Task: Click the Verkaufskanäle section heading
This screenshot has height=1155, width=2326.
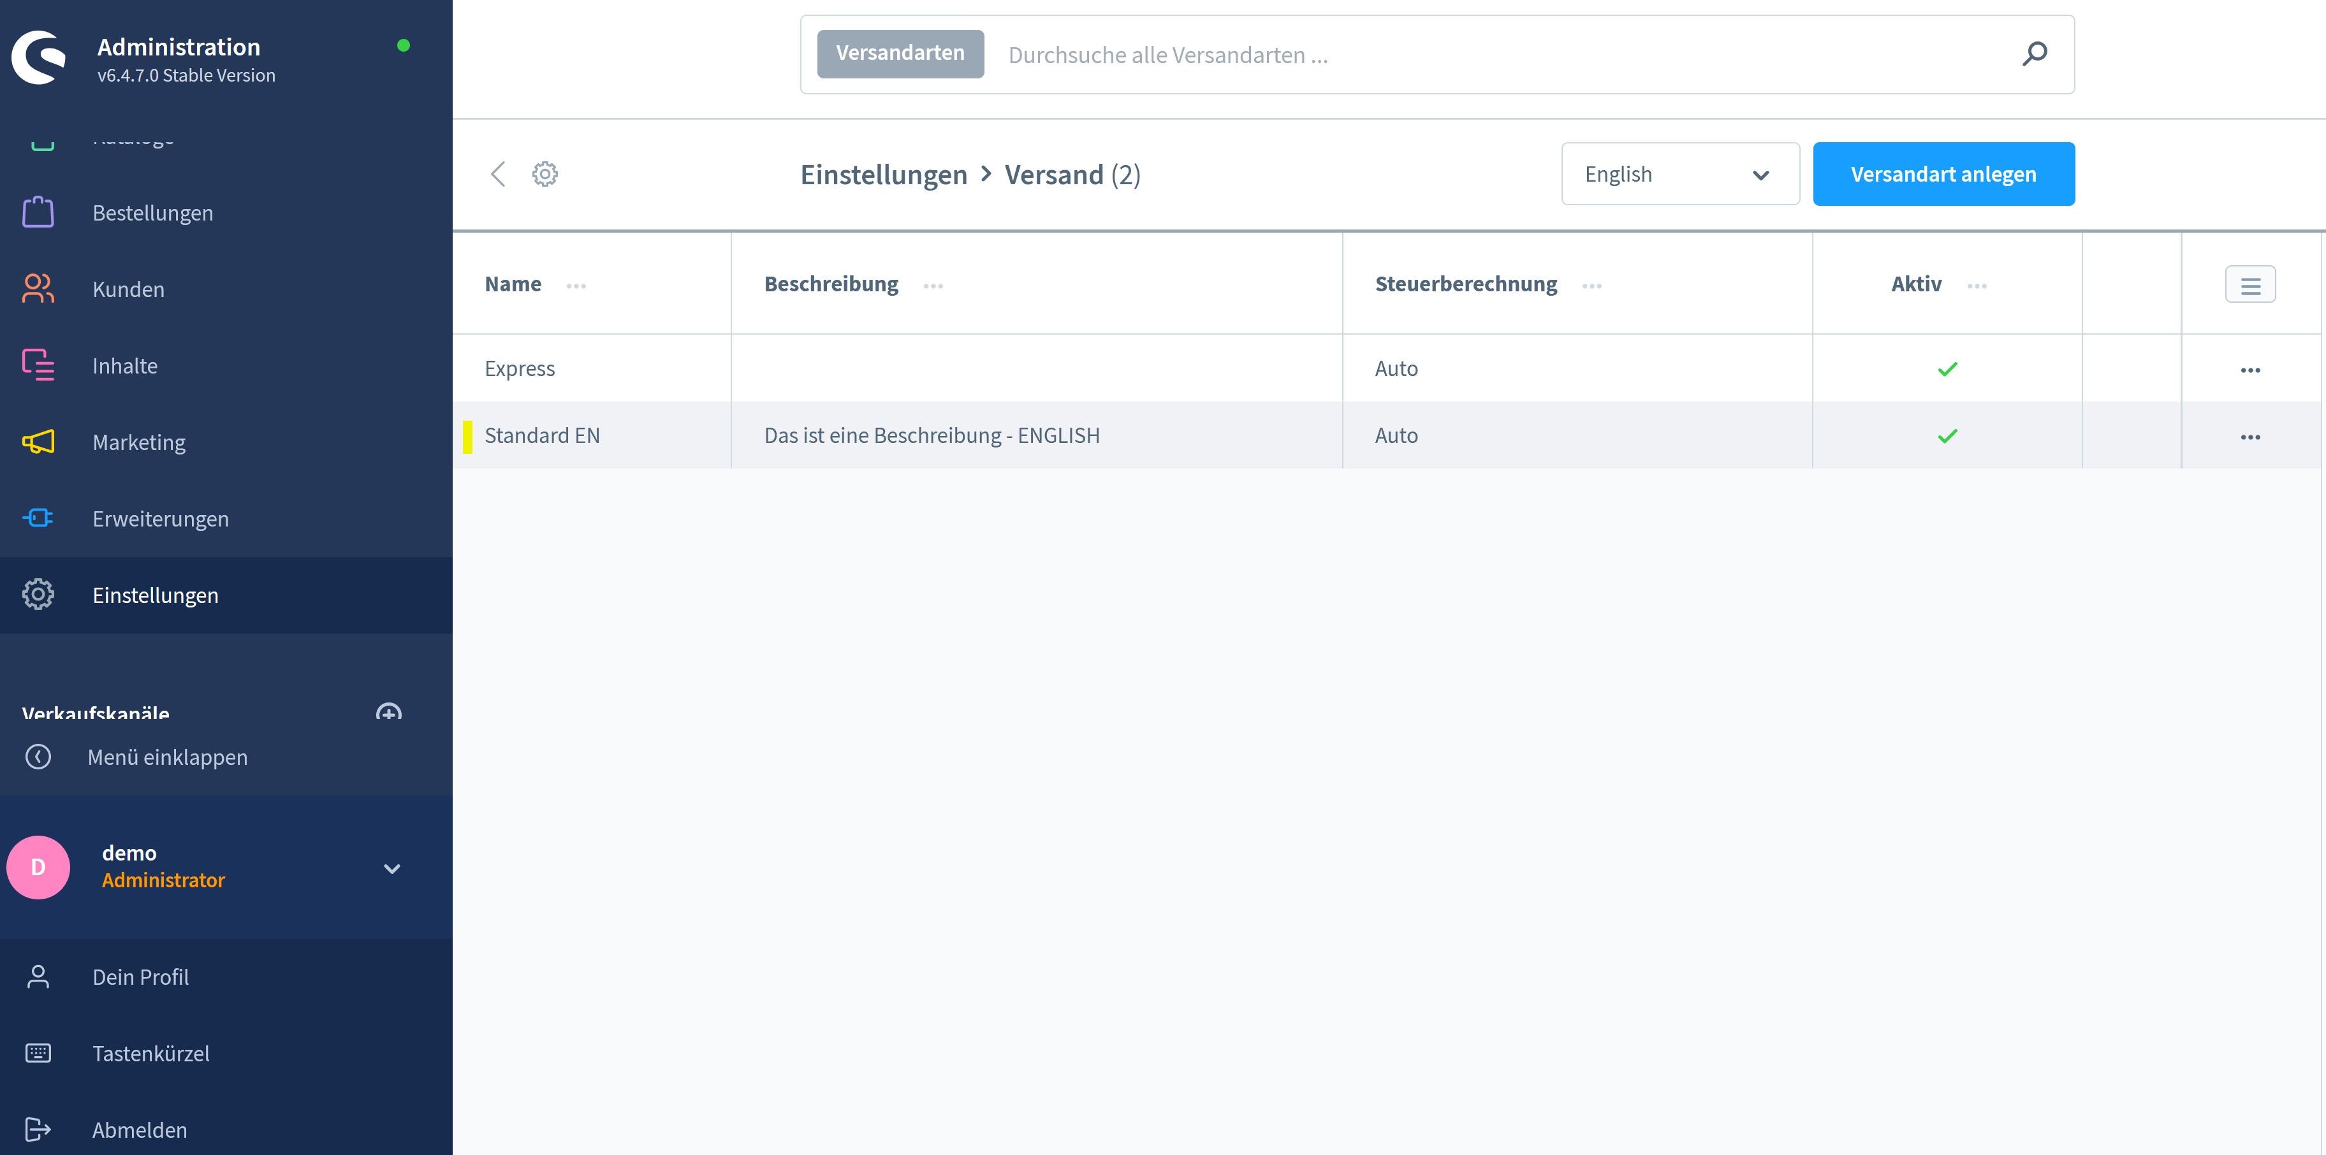Action: click(x=96, y=713)
